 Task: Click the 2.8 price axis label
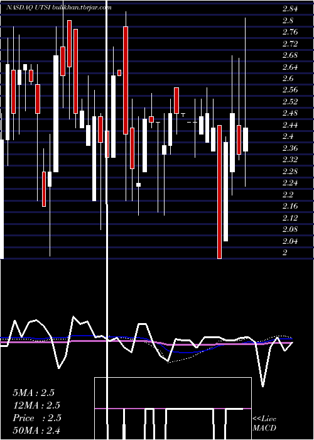[x=288, y=21]
